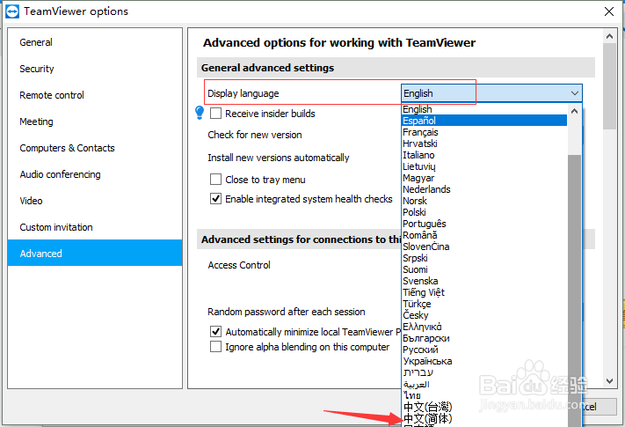
Task: Open Custom invitation settings
Action: point(94,226)
